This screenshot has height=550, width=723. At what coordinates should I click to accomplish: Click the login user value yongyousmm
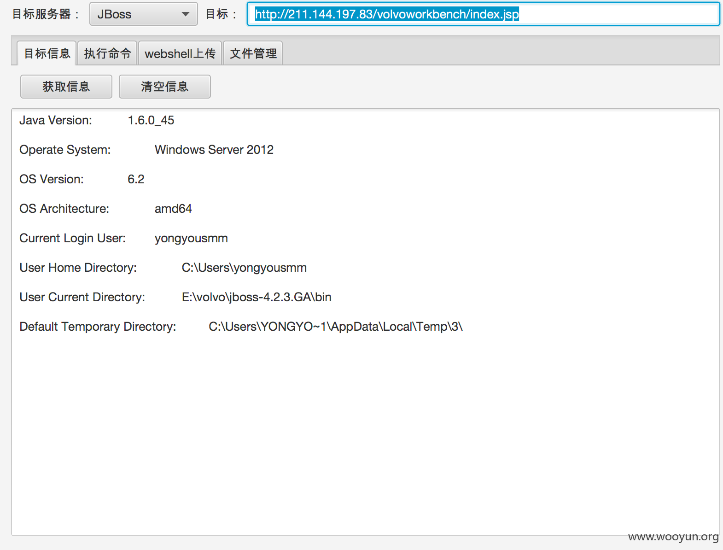point(191,239)
